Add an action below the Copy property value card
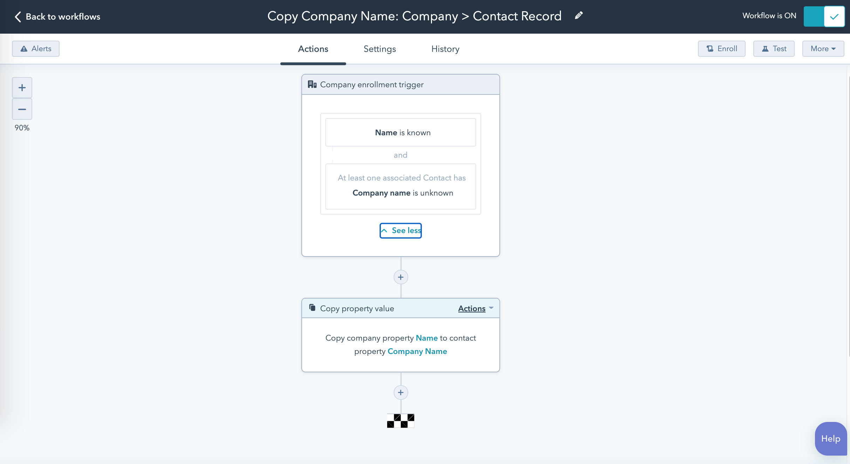The height and width of the screenshot is (464, 850). (400, 392)
